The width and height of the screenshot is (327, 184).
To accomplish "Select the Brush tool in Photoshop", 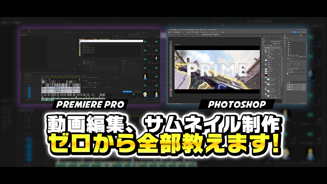I will (171, 59).
